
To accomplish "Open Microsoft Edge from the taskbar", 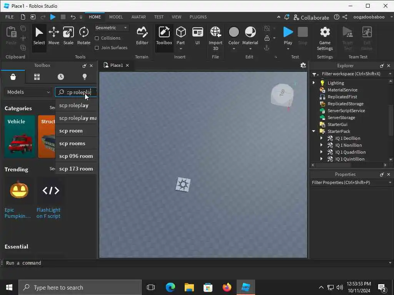I will tap(170, 287).
